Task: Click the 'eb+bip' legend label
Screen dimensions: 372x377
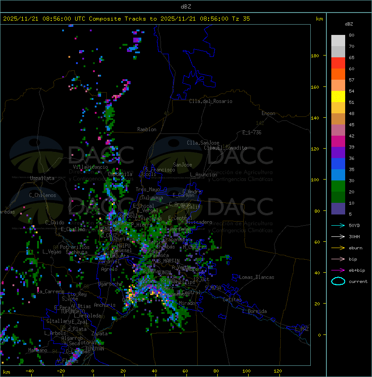Action: [357, 270]
